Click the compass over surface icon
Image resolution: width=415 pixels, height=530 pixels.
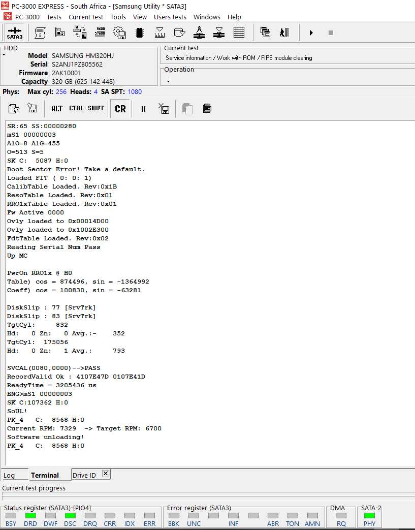pyautogui.click(x=199, y=33)
